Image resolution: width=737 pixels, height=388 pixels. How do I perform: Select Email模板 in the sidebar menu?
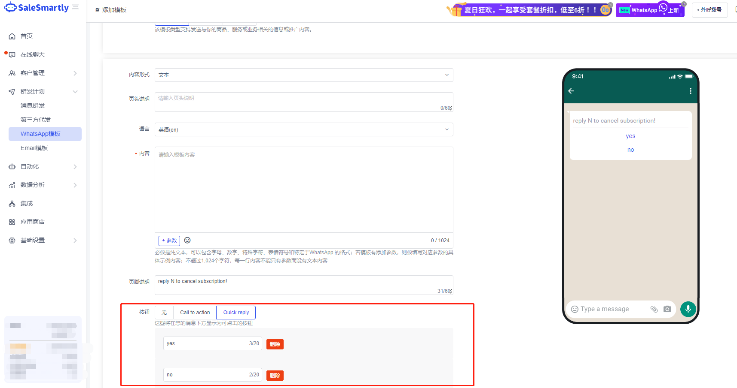[x=34, y=148]
